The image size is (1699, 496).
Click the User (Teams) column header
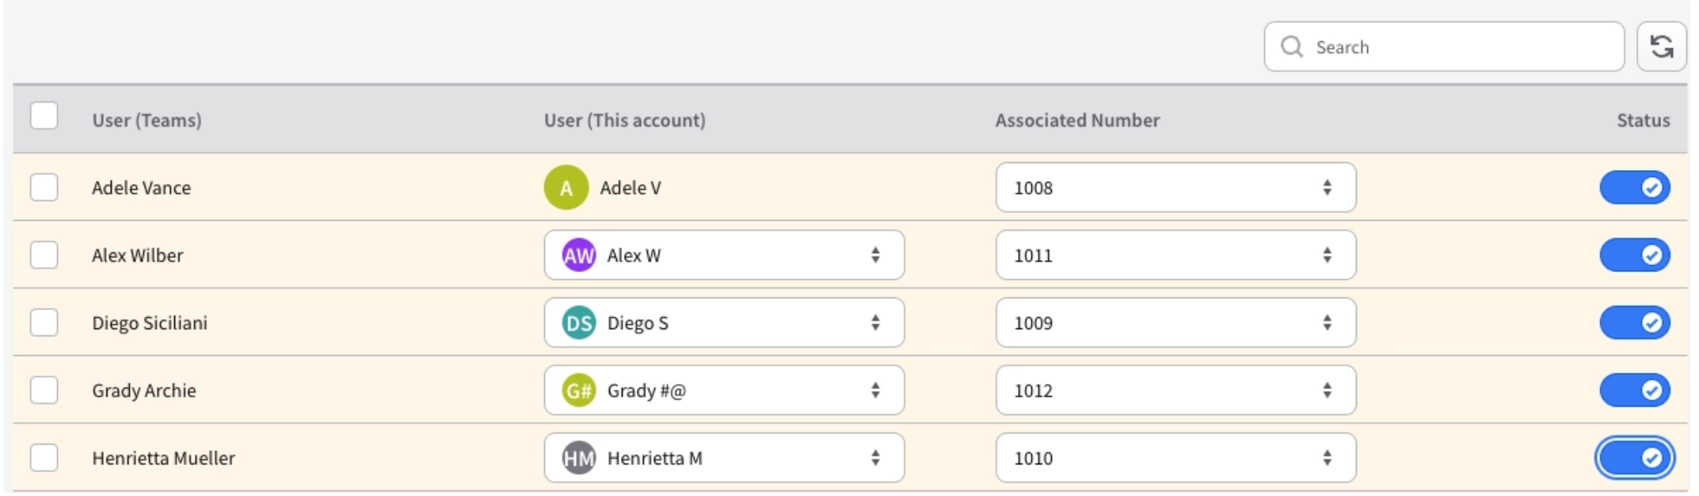point(147,120)
